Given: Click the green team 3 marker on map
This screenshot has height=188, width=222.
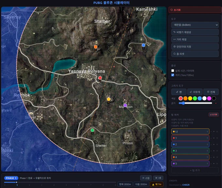Looking at the screenshot, I should coord(92,130).
